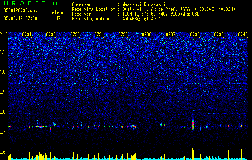The width and height of the screenshot is (252, 160).
Task: Click the 0.8 kHz axis label
Action: (x=3, y=112)
